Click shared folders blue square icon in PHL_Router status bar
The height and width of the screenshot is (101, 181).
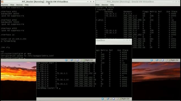tap(163, 60)
